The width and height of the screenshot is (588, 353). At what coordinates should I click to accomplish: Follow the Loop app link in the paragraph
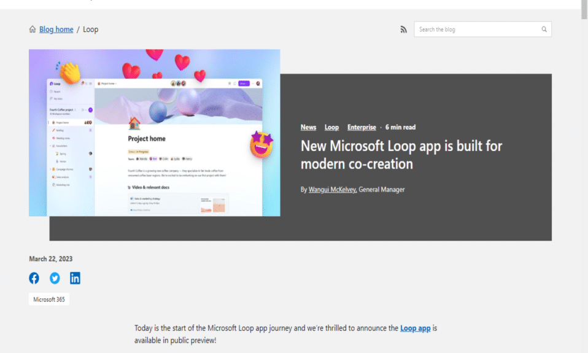(415, 328)
